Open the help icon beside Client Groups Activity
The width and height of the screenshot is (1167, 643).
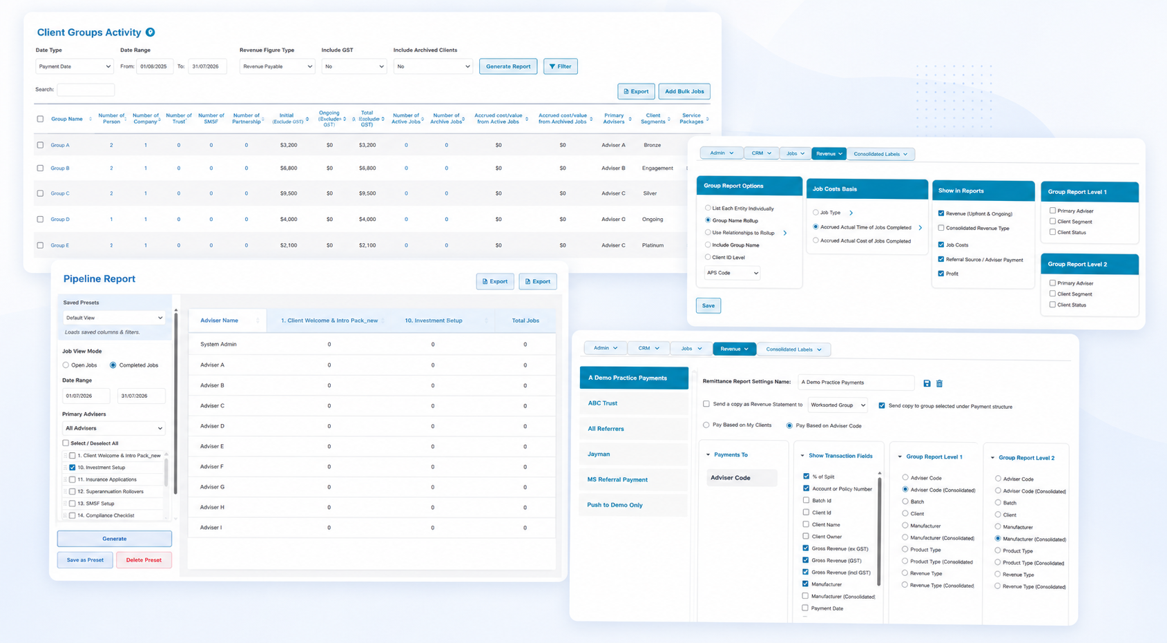(x=150, y=32)
